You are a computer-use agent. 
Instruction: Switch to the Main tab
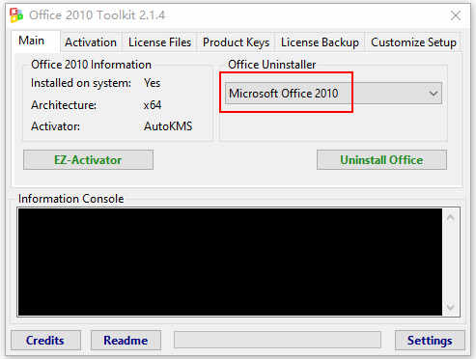32,41
